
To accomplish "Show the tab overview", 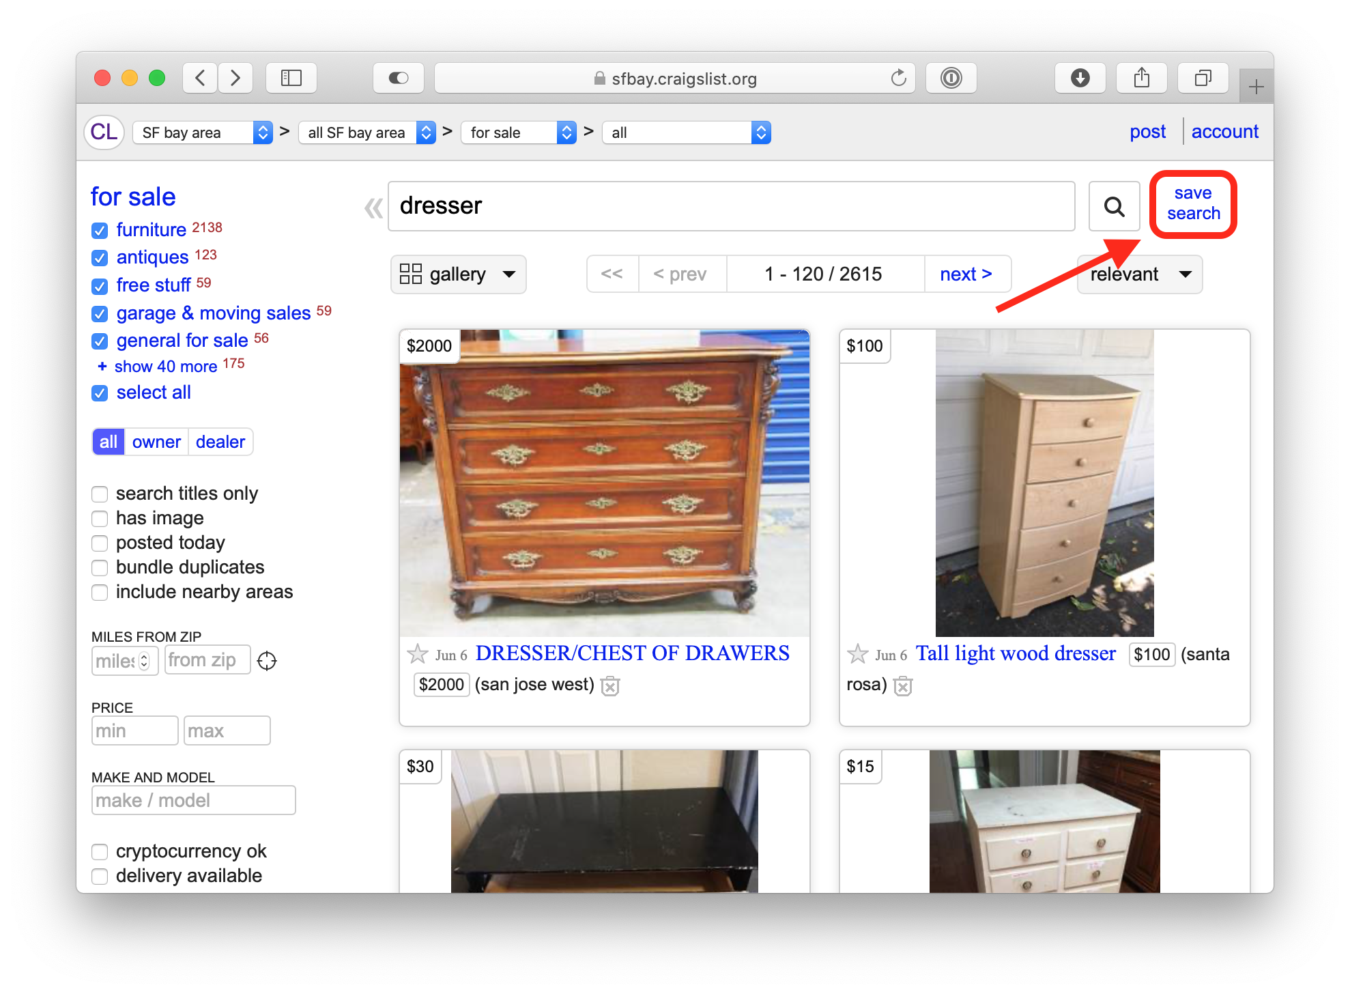I will coord(1203,78).
